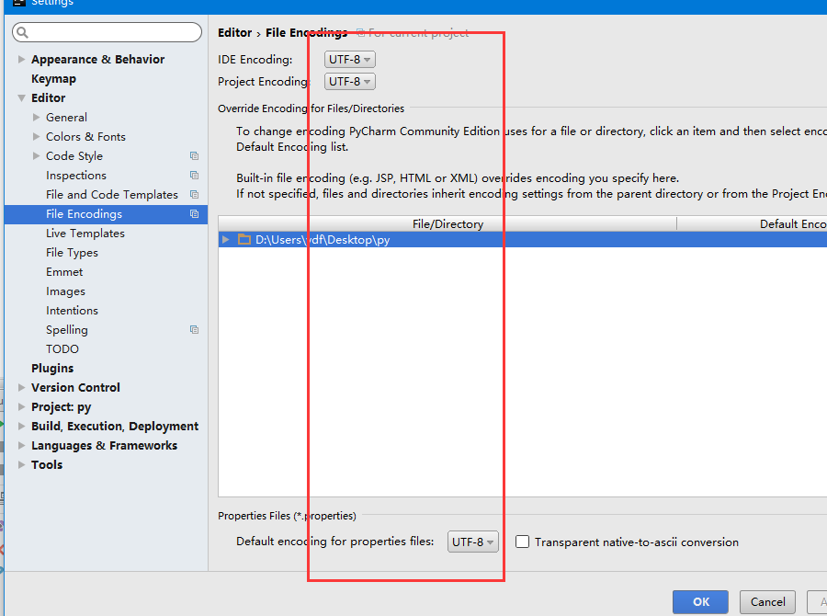The height and width of the screenshot is (616, 827).
Task: Open Intentions settings
Action: coord(72,311)
